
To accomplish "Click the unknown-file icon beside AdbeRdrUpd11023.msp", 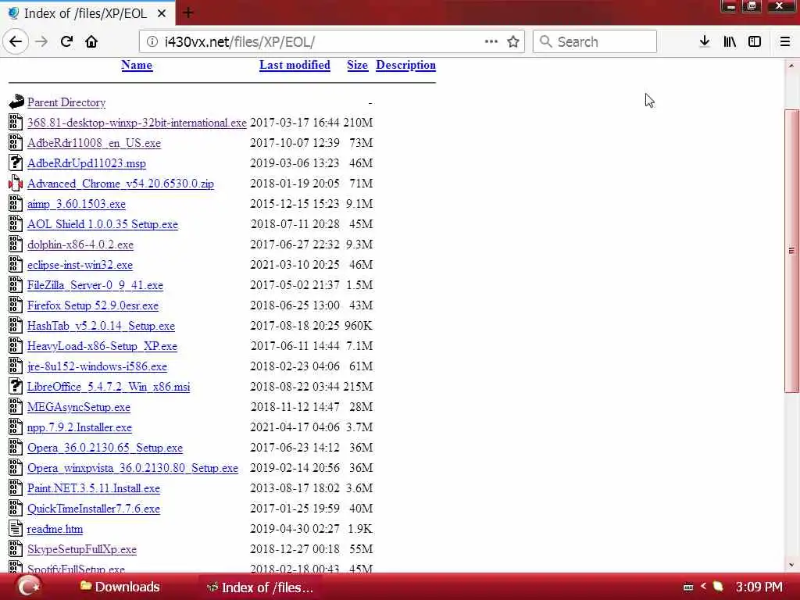I will [16, 162].
